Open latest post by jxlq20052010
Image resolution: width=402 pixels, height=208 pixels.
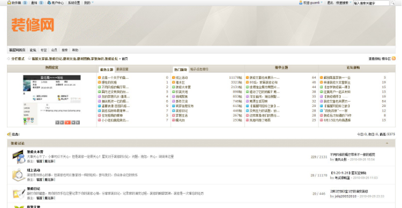click(349, 191)
